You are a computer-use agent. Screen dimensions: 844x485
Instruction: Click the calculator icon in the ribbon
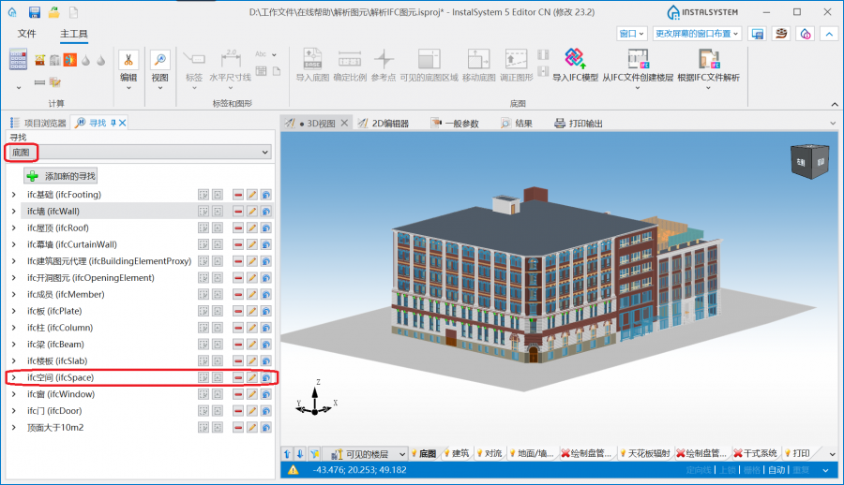coord(19,60)
